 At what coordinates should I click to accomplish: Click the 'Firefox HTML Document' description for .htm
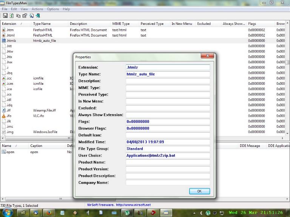(88, 30)
